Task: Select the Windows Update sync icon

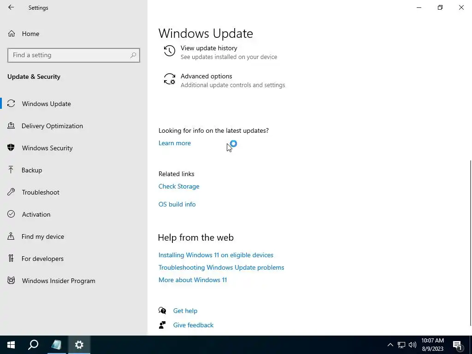Action: (11, 104)
